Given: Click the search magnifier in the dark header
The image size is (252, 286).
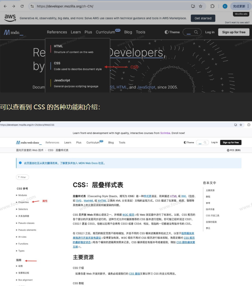Looking at the screenshot, I should click(x=196, y=32).
